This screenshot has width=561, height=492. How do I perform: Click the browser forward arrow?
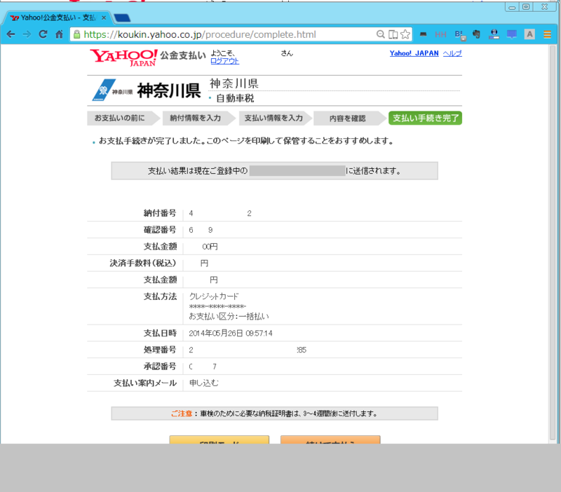tap(27, 34)
